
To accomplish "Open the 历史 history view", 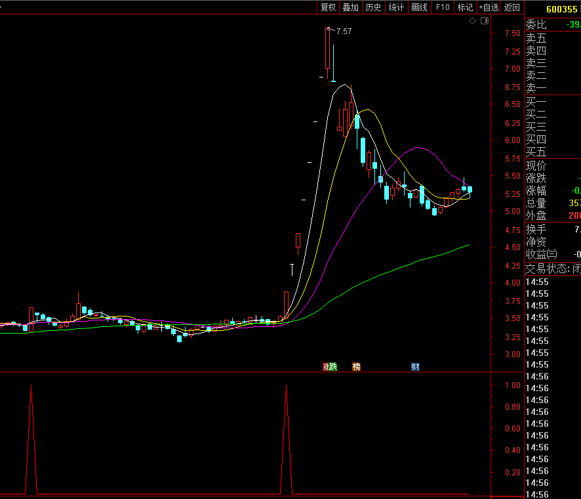I will [x=373, y=7].
